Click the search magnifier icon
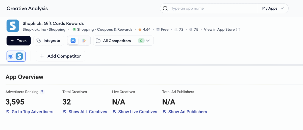This screenshot has width=303, height=130. (x=165, y=8)
